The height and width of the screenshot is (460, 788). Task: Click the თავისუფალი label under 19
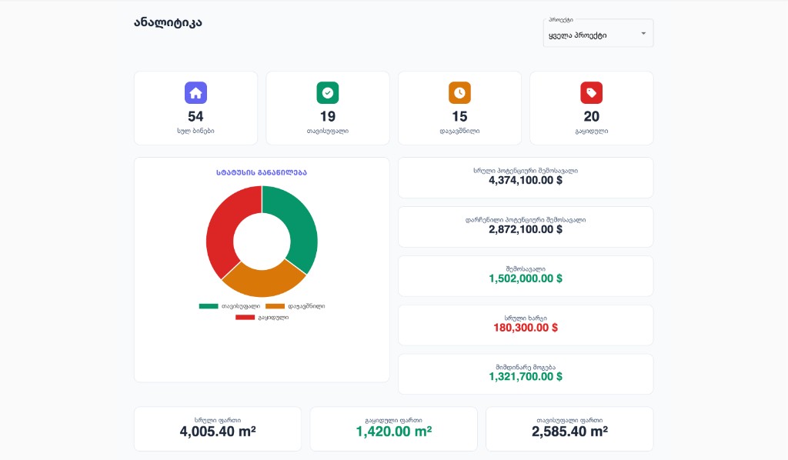tap(328, 131)
